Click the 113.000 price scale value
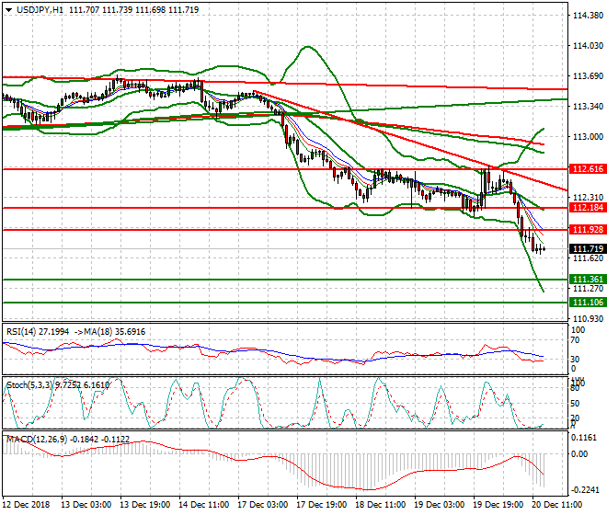 [587, 137]
